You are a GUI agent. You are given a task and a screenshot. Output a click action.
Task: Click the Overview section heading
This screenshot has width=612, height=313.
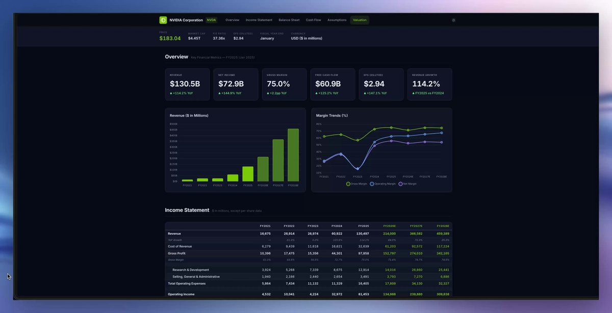point(176,57)
